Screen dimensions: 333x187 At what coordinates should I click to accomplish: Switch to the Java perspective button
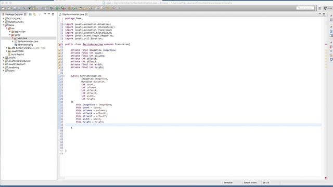(x=328, y=8)
